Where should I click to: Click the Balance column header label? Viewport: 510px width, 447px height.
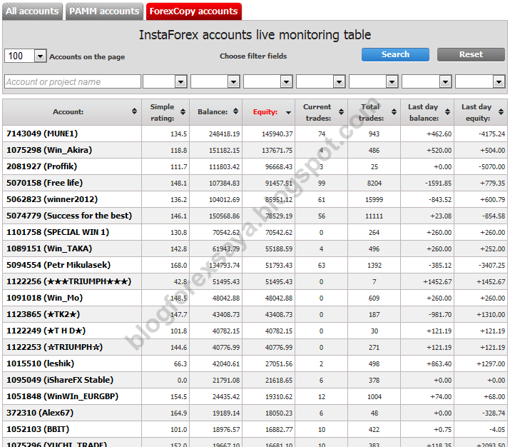(213, 111)
